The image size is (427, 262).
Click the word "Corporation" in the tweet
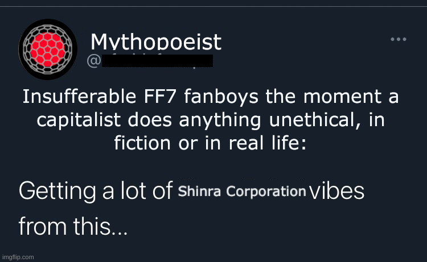pos(266,192)
